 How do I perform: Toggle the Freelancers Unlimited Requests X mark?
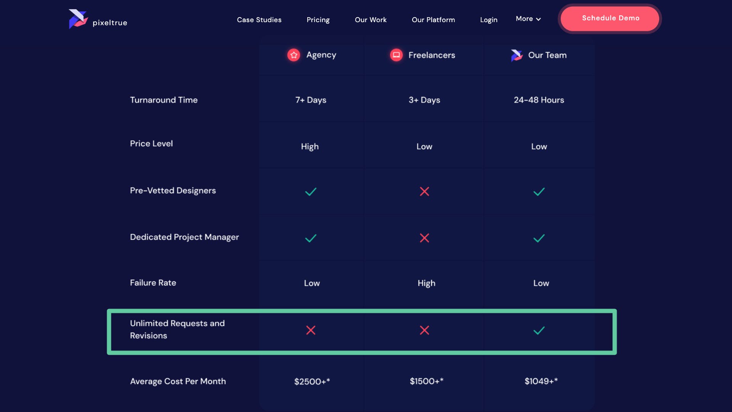click(424, 330)
